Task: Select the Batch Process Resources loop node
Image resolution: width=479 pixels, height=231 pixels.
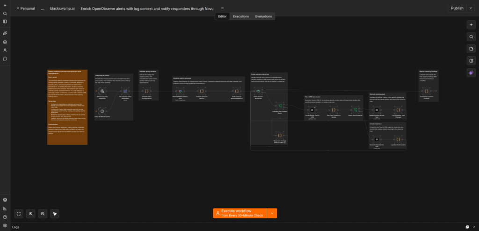Action: (x=258, y=91)
